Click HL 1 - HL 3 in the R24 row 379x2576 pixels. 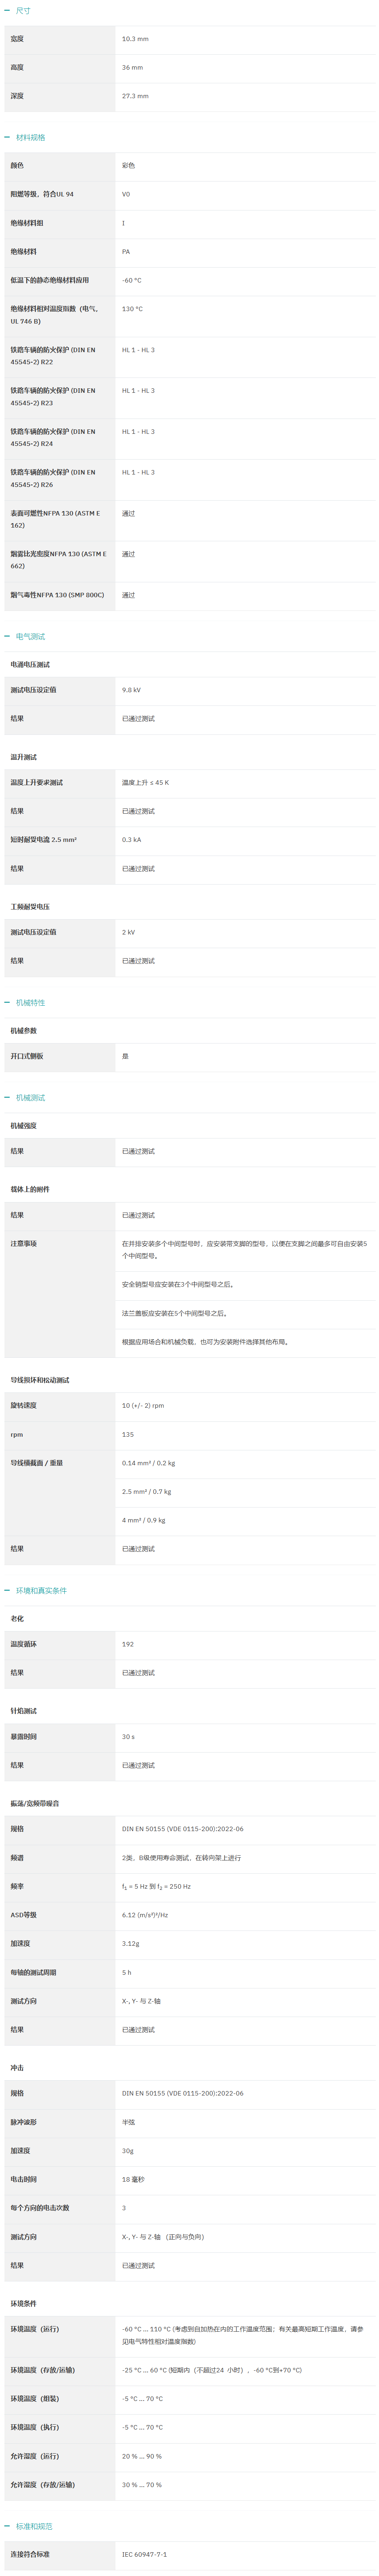coord(138,432)
